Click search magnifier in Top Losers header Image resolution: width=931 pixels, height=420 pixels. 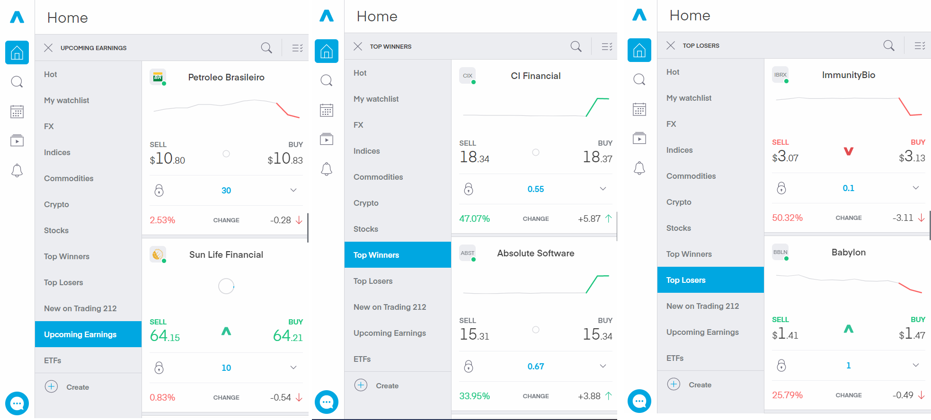889,45
